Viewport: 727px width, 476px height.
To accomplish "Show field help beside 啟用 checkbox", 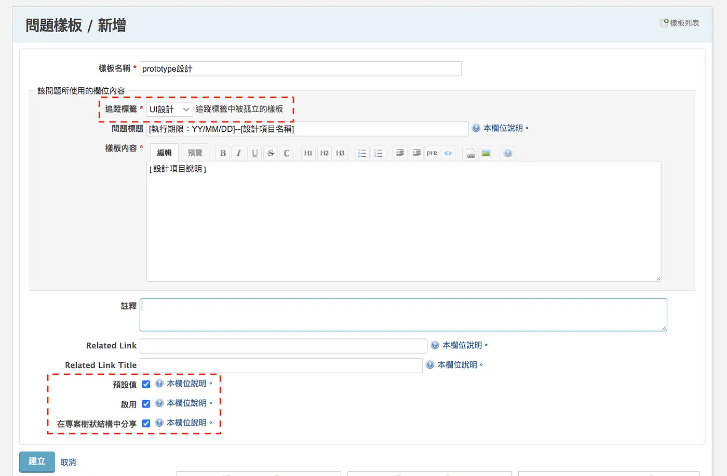I will pyautogui.click(x=184, y=403).
